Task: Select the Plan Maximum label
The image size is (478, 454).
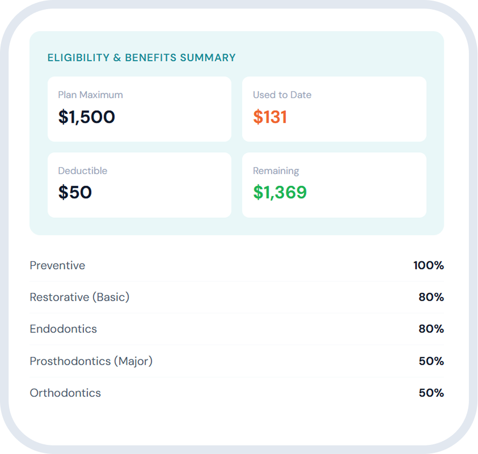Action: (90, 95)
